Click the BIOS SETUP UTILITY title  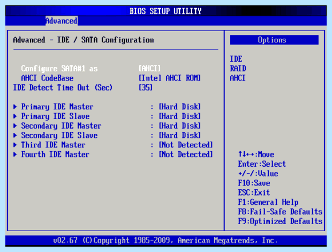(x=165, y=11)
